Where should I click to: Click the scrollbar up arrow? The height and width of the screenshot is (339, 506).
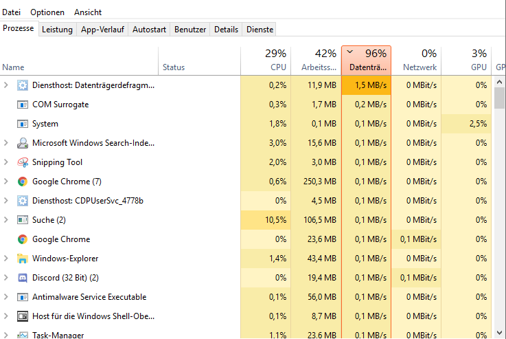click(499, 82)
